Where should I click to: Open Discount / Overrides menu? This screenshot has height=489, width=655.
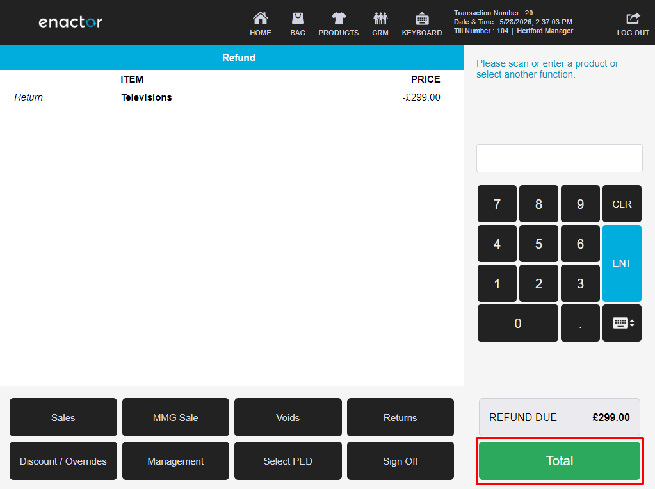(63, 461)
